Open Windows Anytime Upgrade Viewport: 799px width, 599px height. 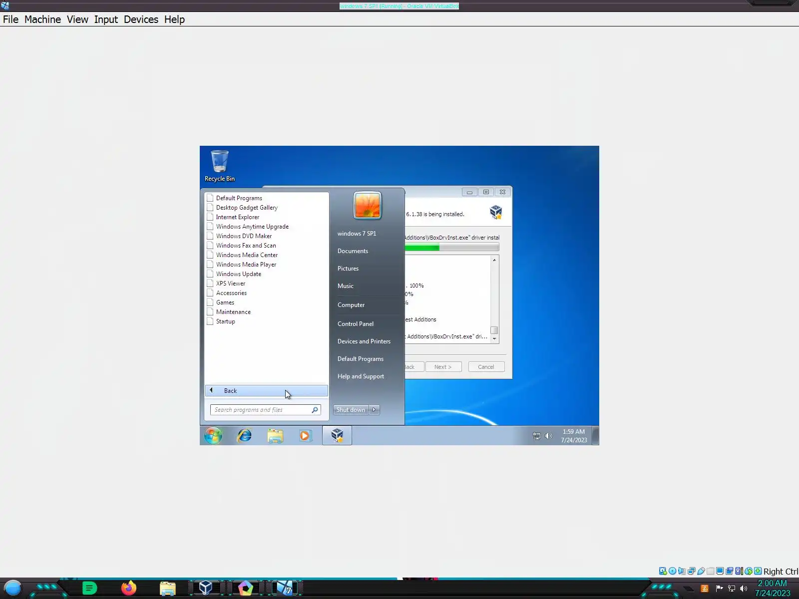point(252,227)
